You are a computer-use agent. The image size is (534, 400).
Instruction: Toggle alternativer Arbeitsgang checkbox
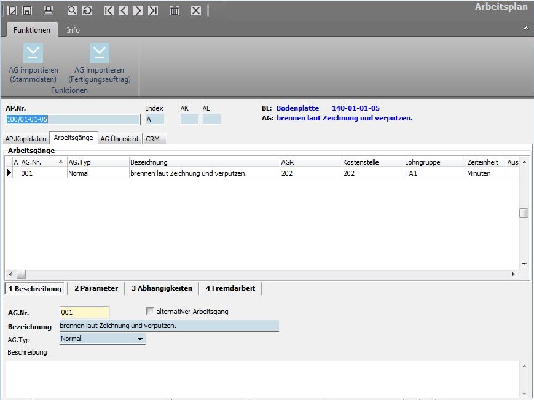pyautogui.click(x=150, y=312)
